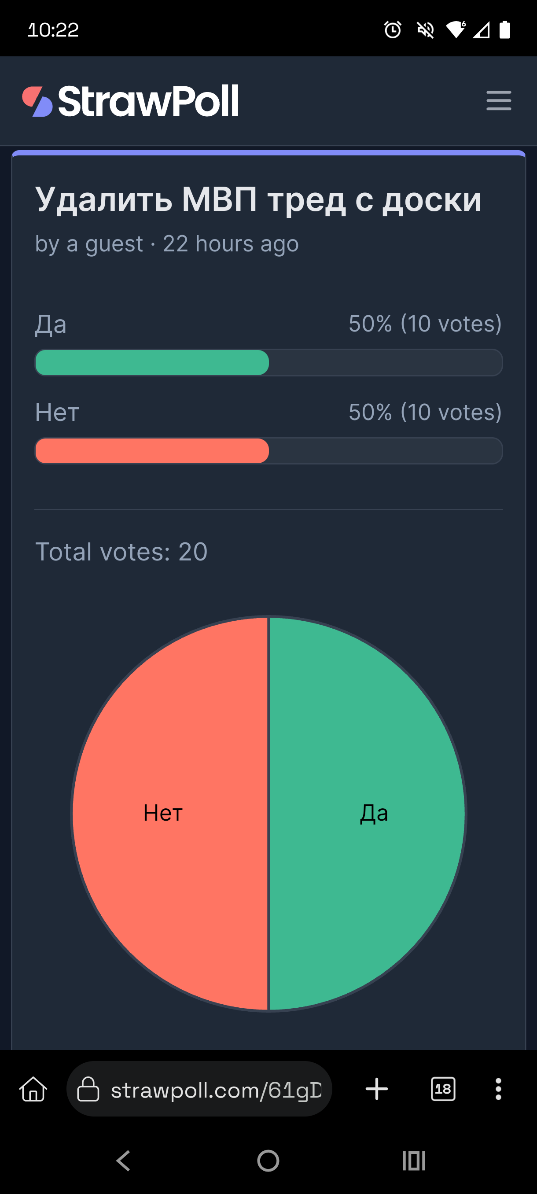Viewport: 537px width, 1194px height.
Task: Tap the lock icon in address bar
Action: click(x=88, y=1089)
